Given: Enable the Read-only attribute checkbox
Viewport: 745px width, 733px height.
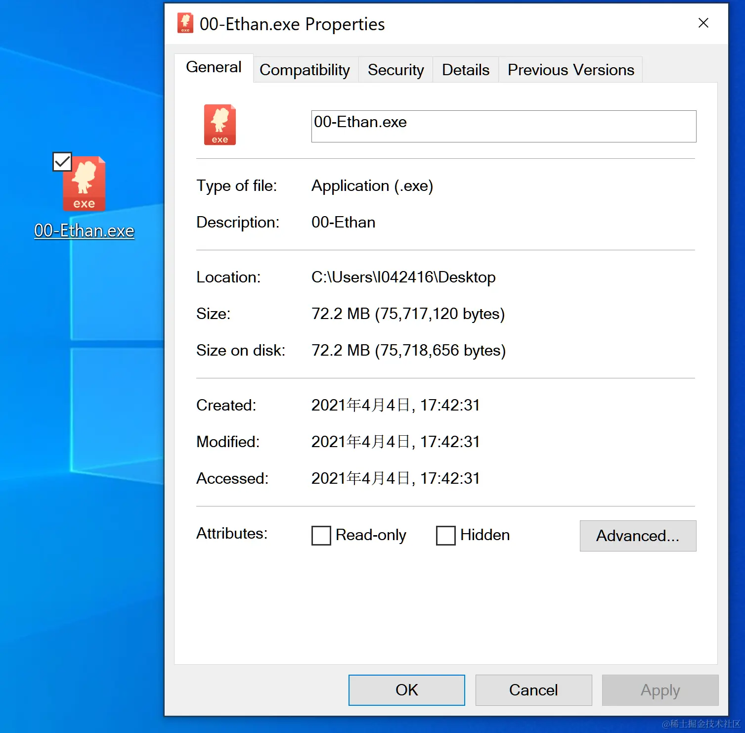Looking at the screenshot, I should [321, 535].
